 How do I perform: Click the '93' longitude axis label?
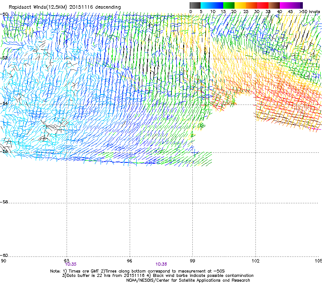point(67,261)
